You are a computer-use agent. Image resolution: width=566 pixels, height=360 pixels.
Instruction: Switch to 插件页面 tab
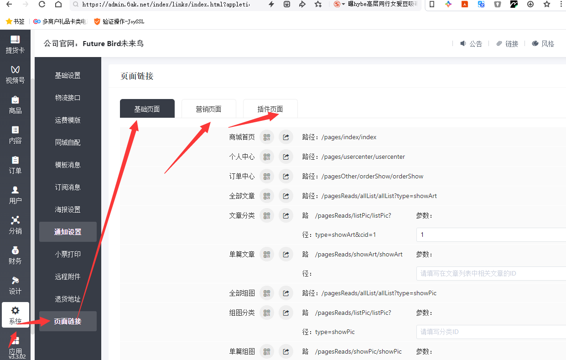pos(270,109)
